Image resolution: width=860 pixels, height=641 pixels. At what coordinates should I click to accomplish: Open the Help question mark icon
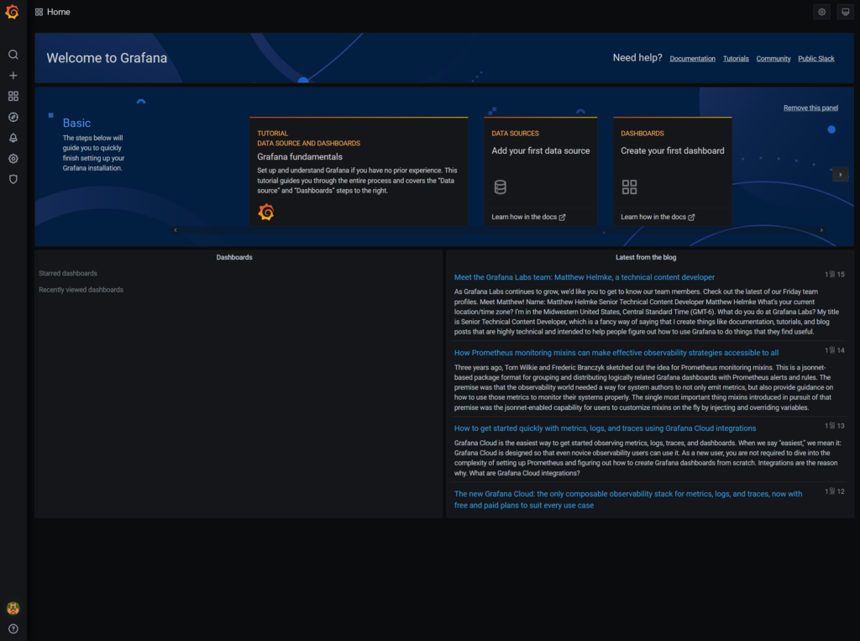(13, 629)
